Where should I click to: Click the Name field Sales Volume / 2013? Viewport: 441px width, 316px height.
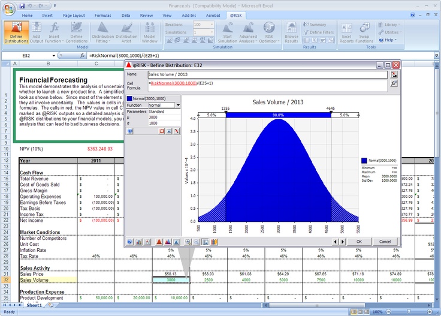click(267, 74)
